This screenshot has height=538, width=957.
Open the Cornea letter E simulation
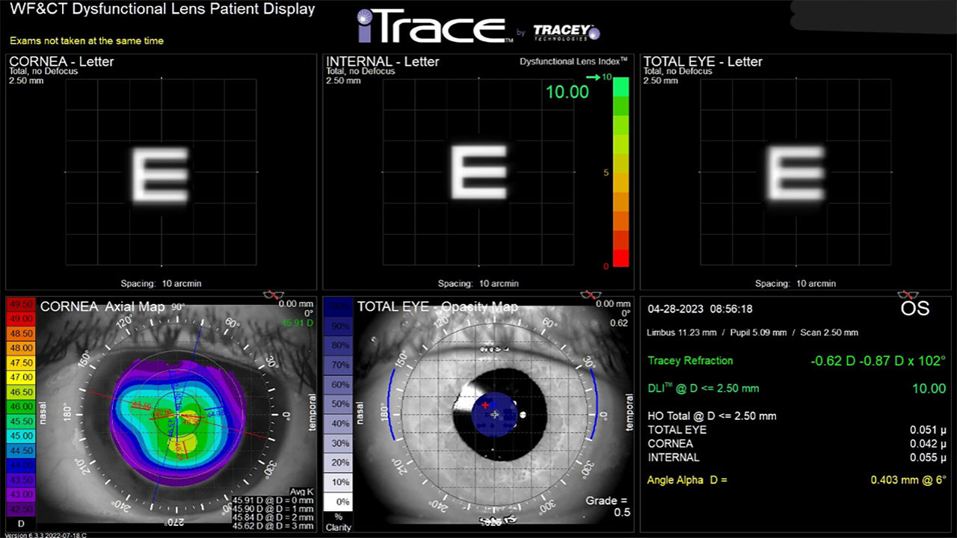click(161, 176)
